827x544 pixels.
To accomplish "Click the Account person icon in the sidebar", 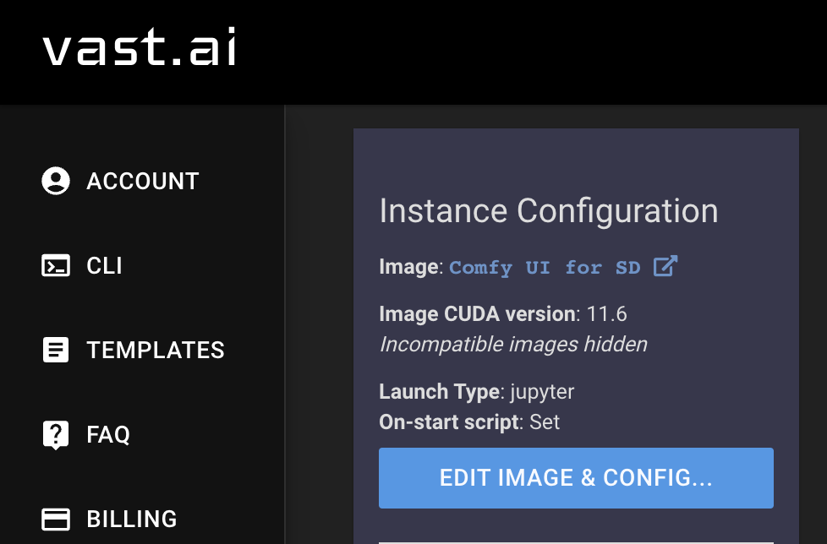I will [55, 180].
